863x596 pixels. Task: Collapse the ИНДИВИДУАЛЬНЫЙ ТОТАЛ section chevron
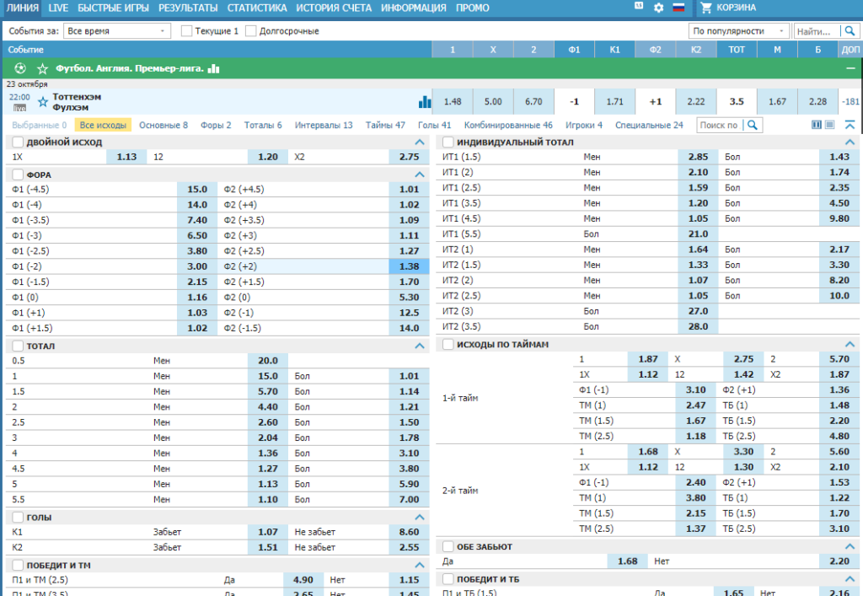(850, 142)
